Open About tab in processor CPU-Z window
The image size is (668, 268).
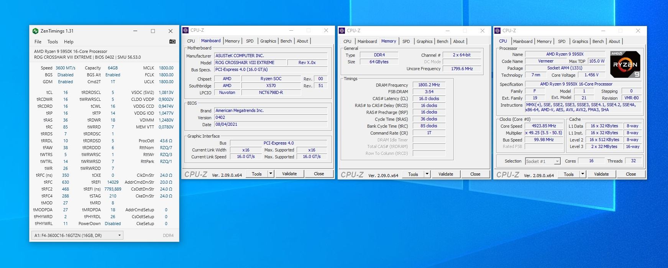(614, 41)
